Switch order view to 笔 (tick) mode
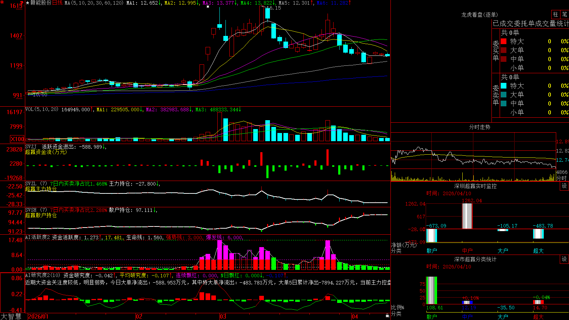The image size is (569, 320). coord(564,15)
